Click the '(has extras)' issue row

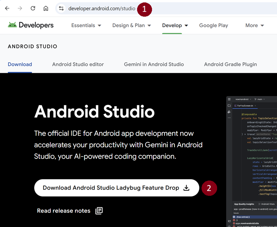pos(255,217)
